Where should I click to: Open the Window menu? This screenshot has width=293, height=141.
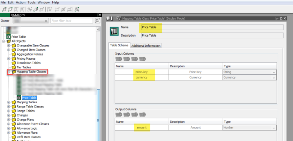click(x=44, y=2)
